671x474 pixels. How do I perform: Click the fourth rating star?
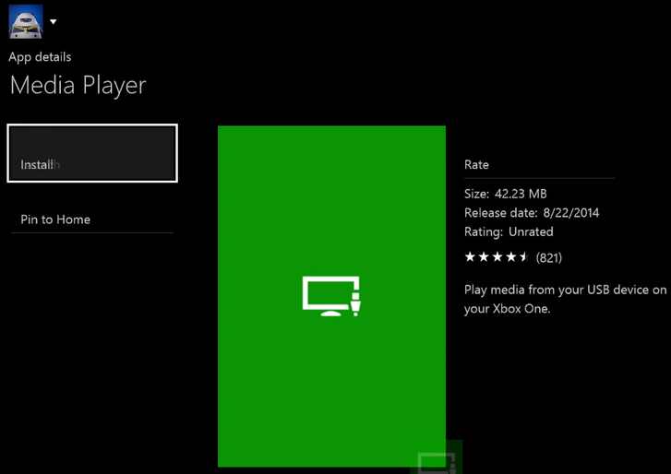(x=511, y=257)
